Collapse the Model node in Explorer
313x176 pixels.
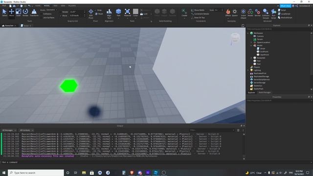tap(251, 45)
